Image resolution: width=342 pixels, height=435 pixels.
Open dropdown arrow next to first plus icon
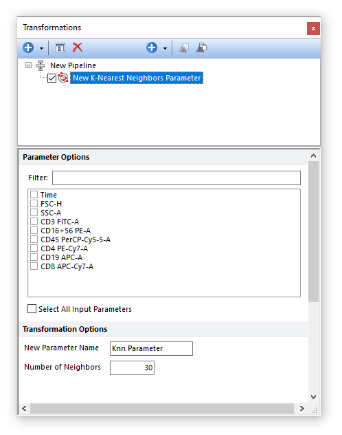[41, 48]
